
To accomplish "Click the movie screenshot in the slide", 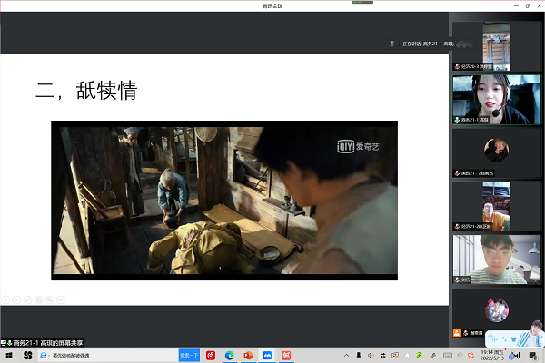I will (224, 199).
